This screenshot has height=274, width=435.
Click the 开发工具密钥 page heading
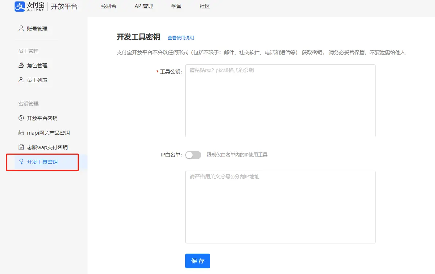[x=139, y=37]
